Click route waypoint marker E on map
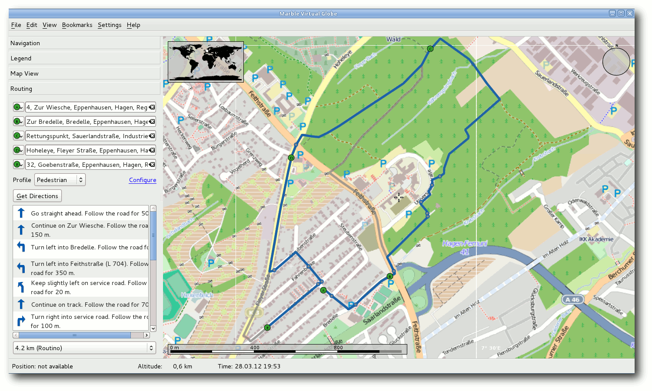This screenshot has height=391, width=652. pos(267,328)
